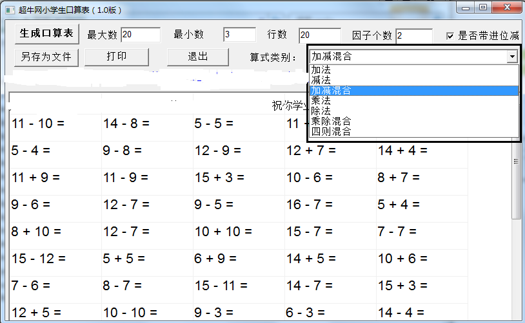Focus the 最大数 input field
Image resolution: width=525 pixels, height=323 pixels.
point(141,35)
